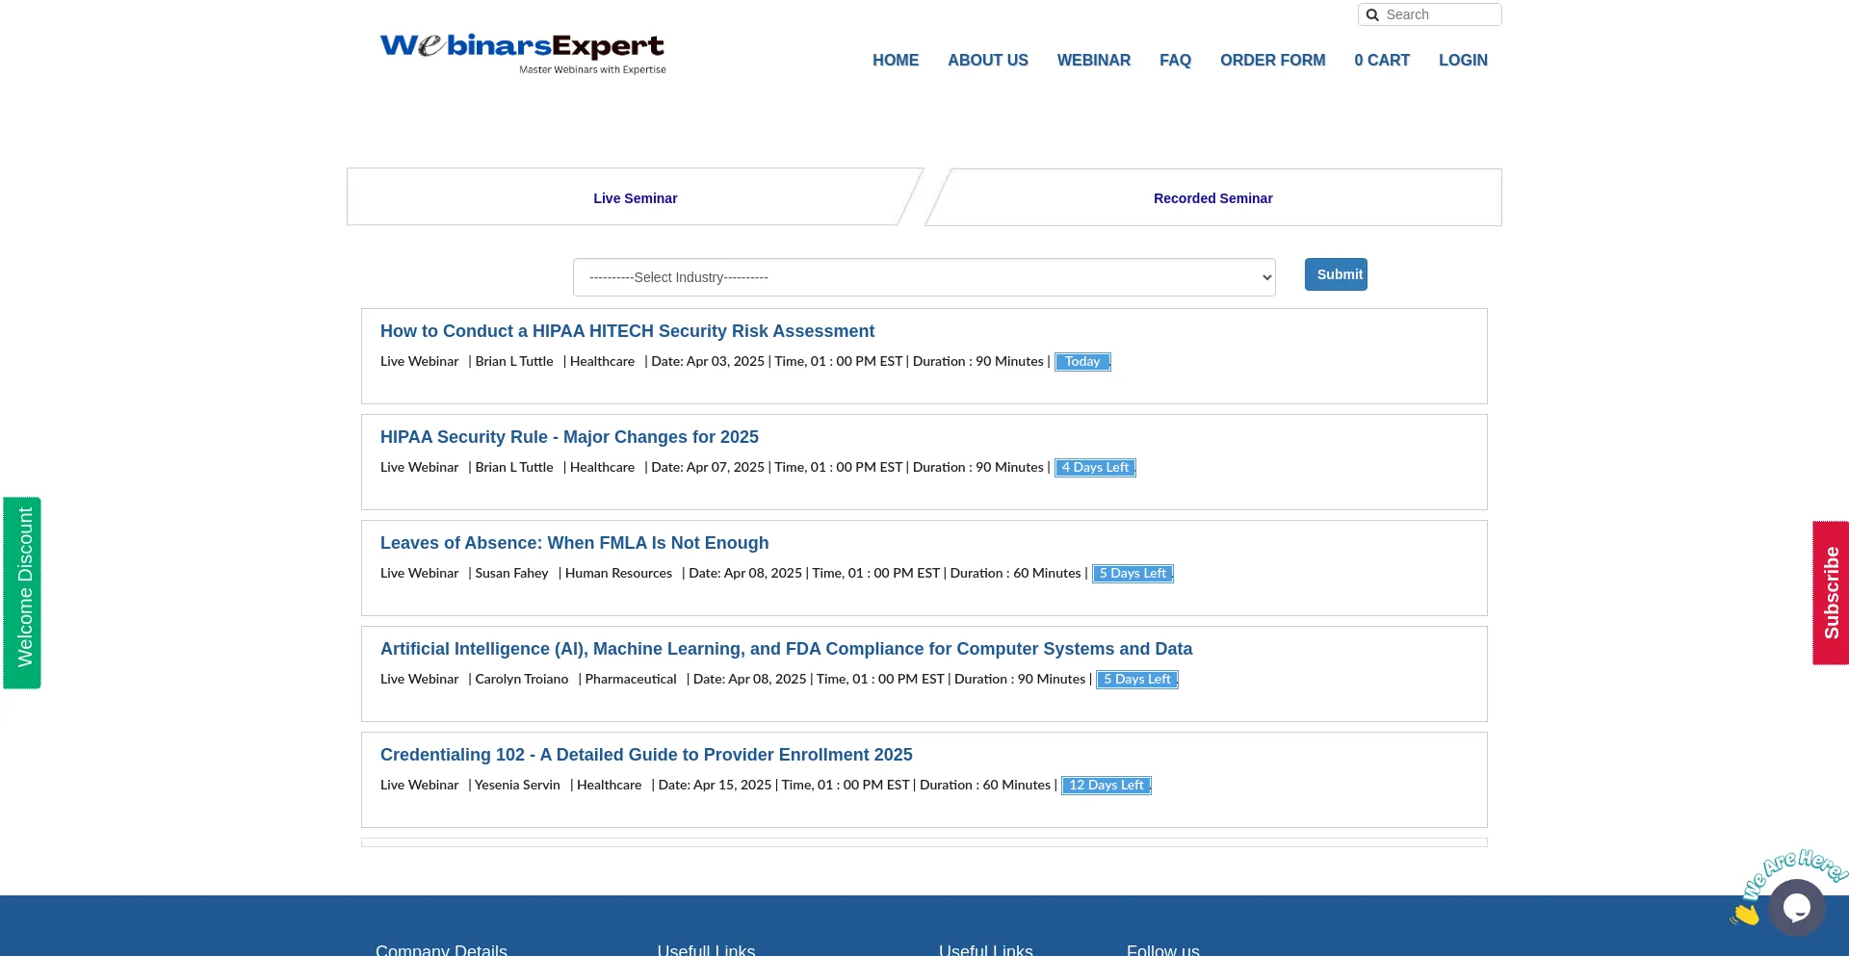Open the ORDER FORM page
This screenshot has width=1849, height=956.
coord(1273,60)
